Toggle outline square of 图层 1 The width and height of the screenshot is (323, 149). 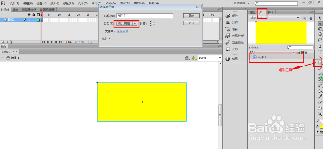(38, 20)
